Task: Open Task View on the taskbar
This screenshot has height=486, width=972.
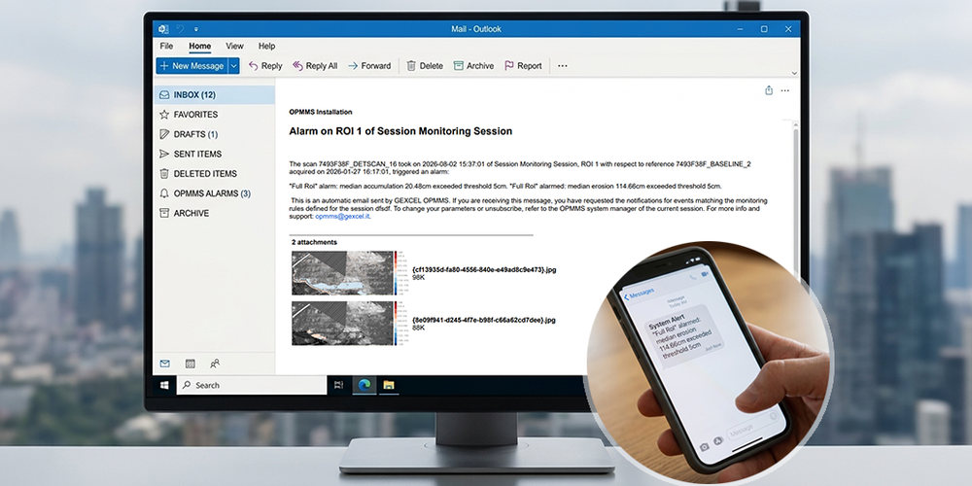Action: click(338, 385)
